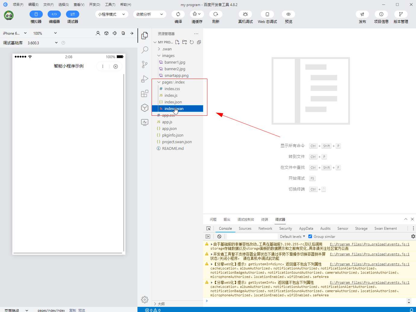Open the 100% zoom dropdown
Viewport: 416px width, 312px height.
coord(45,33)
